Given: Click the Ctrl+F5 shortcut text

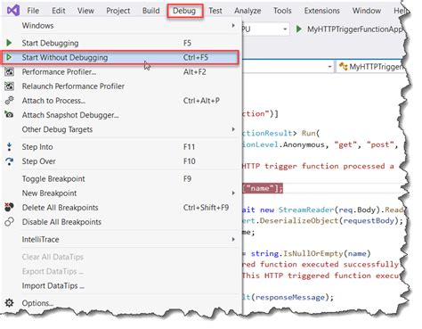Looking at the screenshot, I should pyautogui.click(x=196, y=57).
